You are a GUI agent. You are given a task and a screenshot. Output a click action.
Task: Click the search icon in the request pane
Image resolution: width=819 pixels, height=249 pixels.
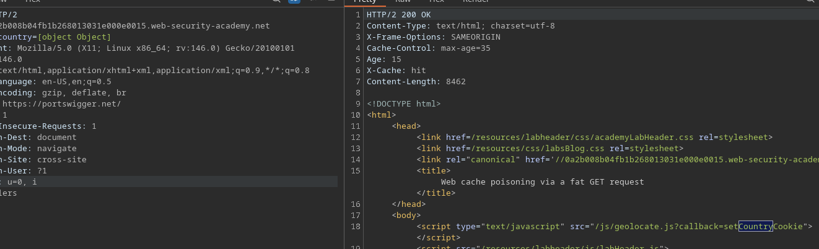coord(276,2)
